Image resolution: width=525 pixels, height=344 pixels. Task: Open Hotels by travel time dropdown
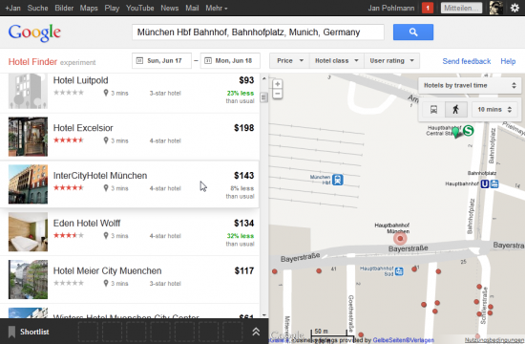point(470,85)
